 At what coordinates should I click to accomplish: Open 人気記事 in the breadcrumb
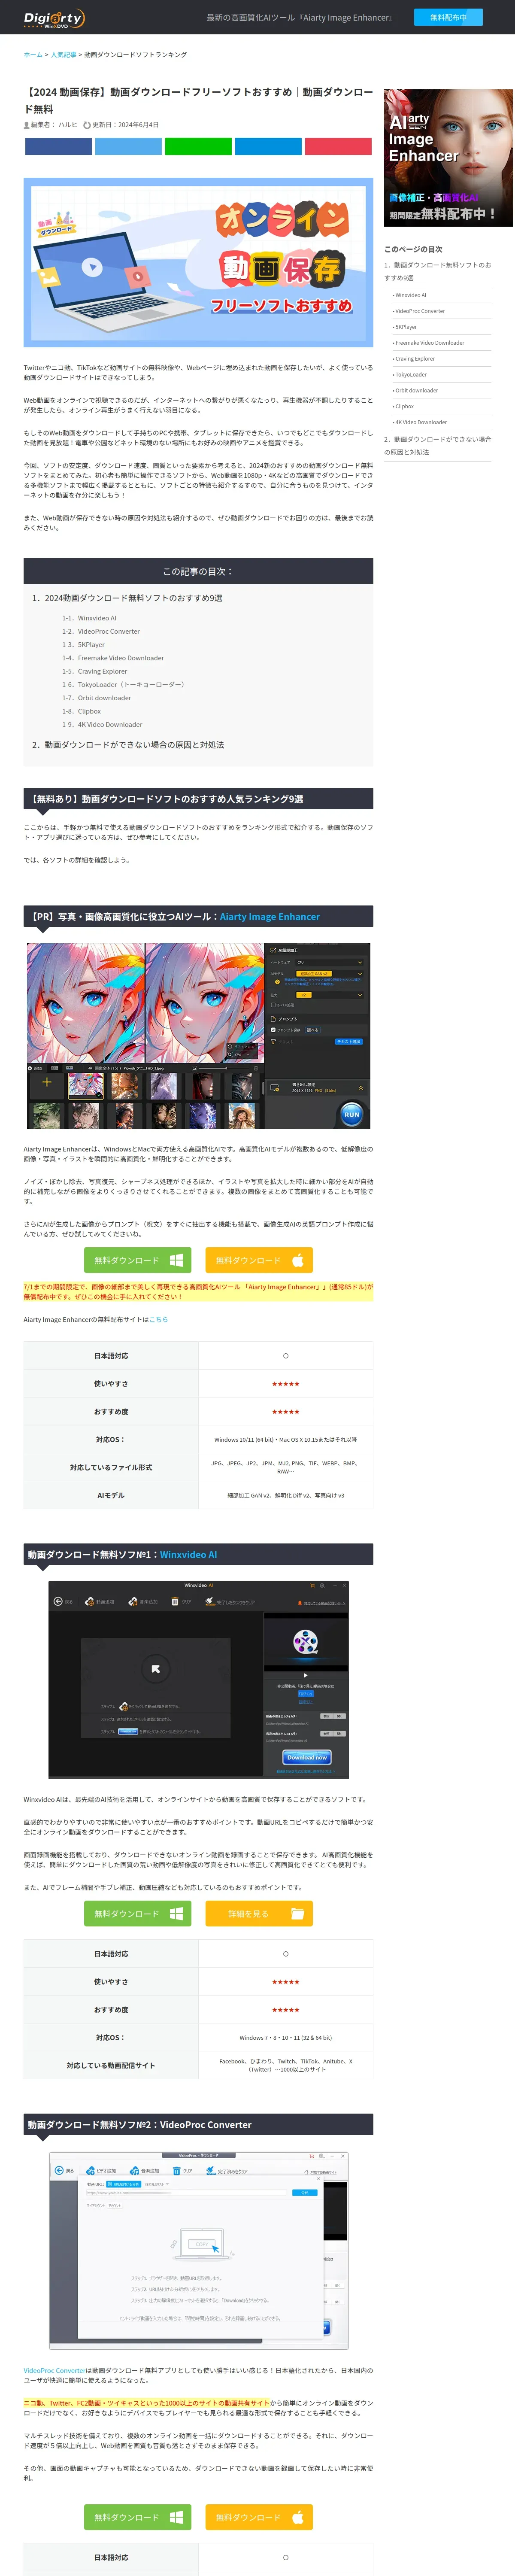(x=63, y=55)
